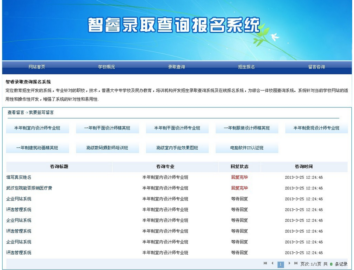Choose 半年制景观设计师专业班 category button
354x270 pixels.
pyautogui.click(x=316, y=128)
